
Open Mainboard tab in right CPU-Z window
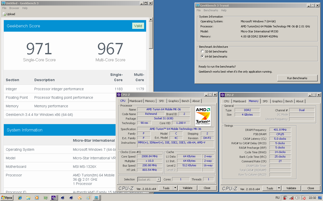tap(239, 101)
